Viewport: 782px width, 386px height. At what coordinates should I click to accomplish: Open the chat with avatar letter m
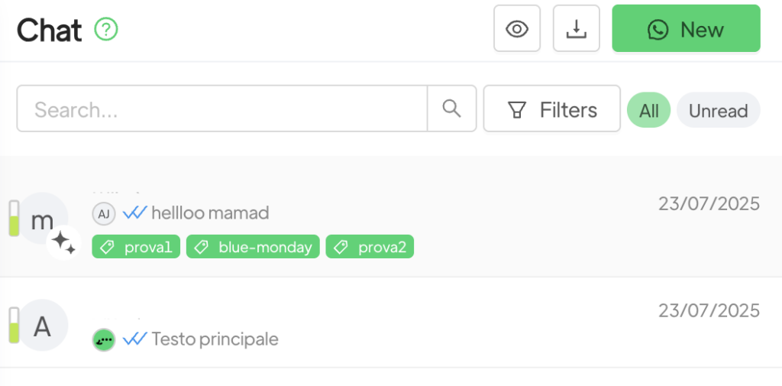point(42,220)
